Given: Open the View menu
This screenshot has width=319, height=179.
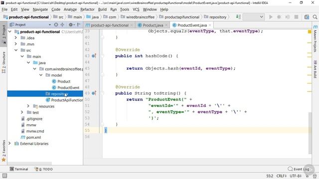Looking at the screenshot, I should click(x=25, y=9).
